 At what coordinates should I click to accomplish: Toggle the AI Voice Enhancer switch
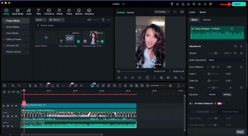191,103
